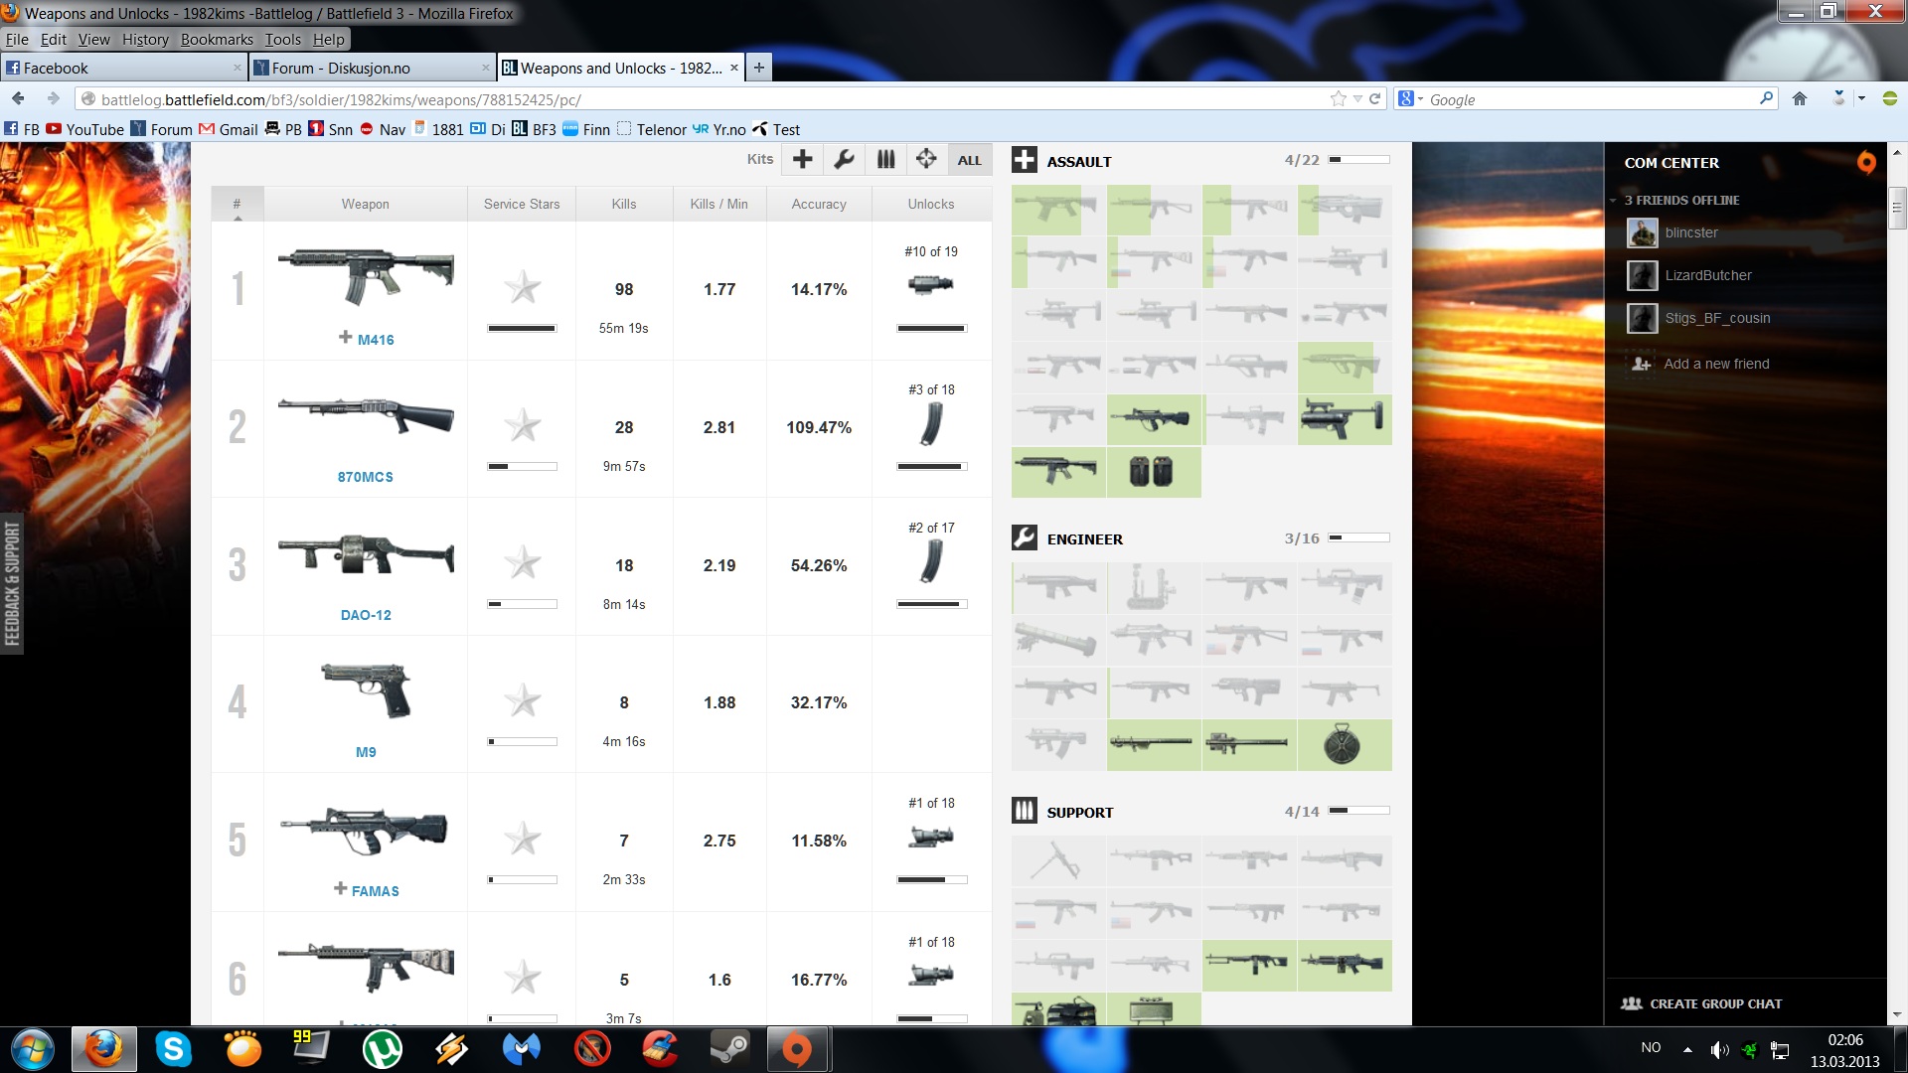Screen dimensions: 1908x1073
Task: Open Origin icon in Com Center header
Action: click(1866, 162)
